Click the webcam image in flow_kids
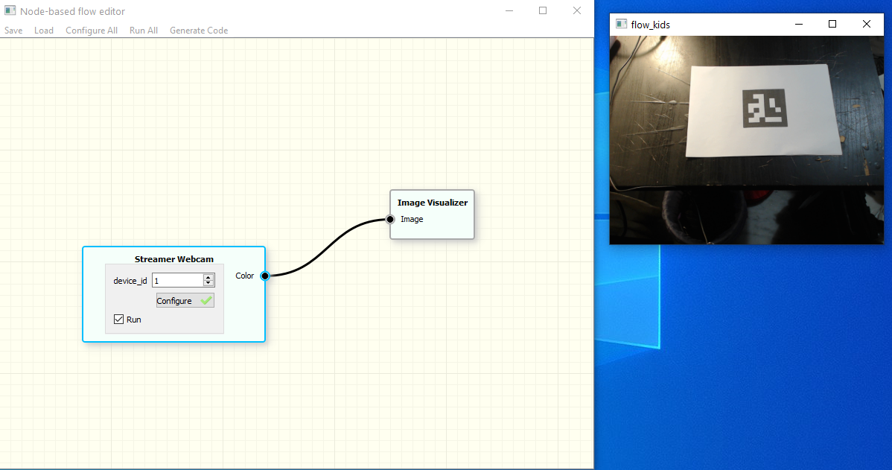This screenshot has height=470, width=892. coord(746,140)
